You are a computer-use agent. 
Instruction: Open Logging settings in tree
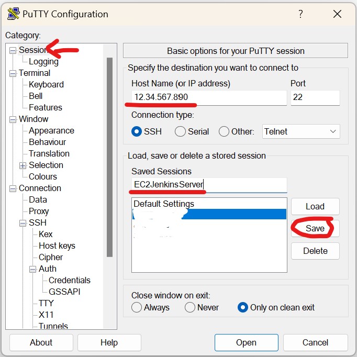(43, 61)
